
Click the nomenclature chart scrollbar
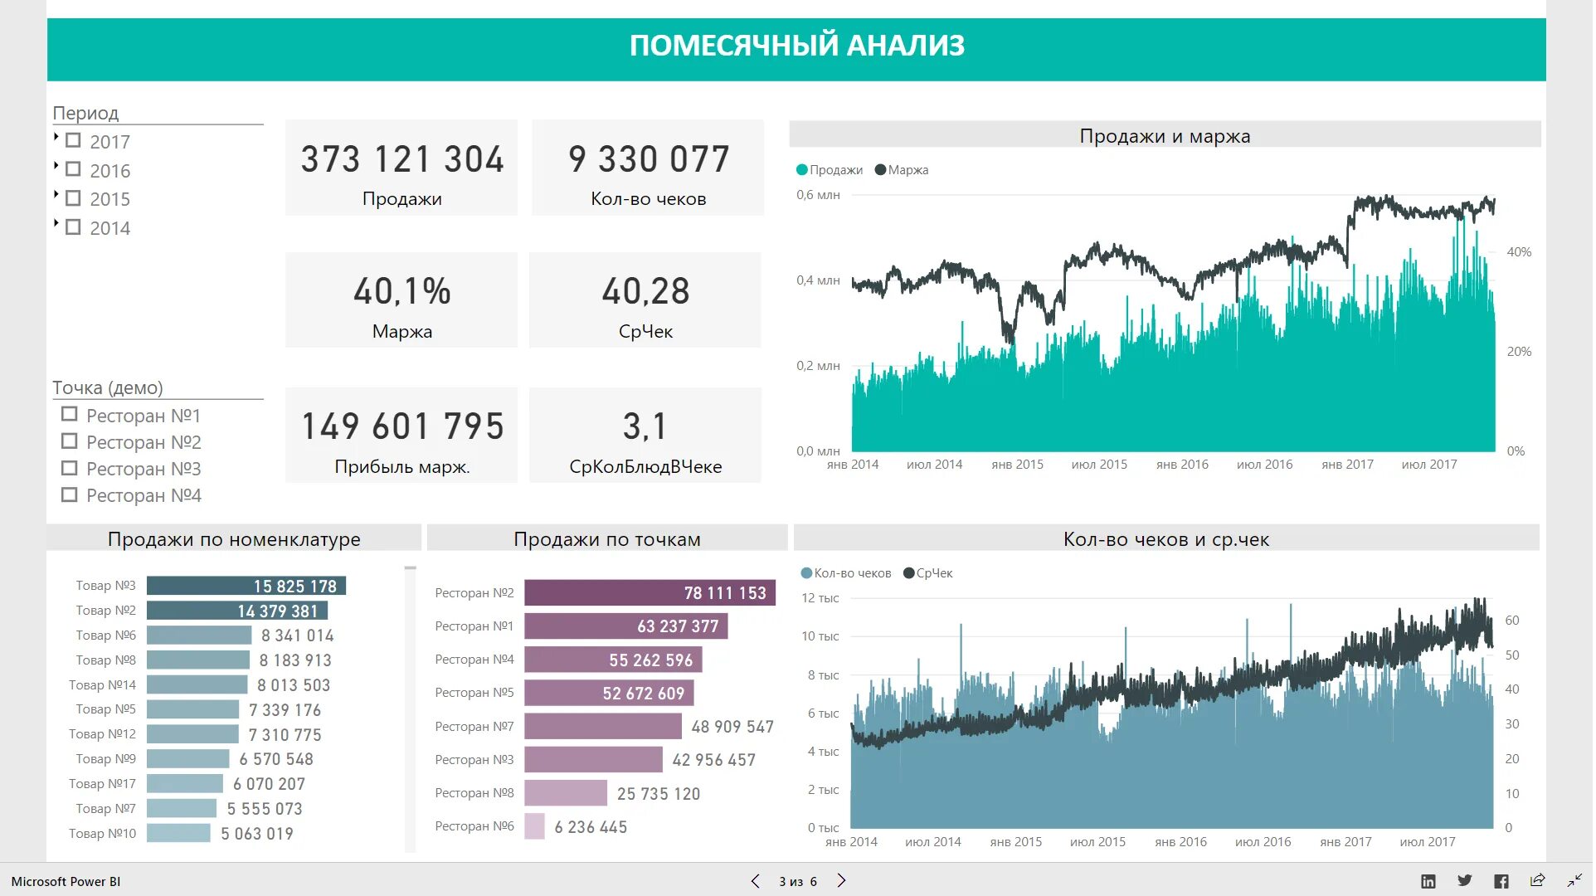tap(411, 710)
